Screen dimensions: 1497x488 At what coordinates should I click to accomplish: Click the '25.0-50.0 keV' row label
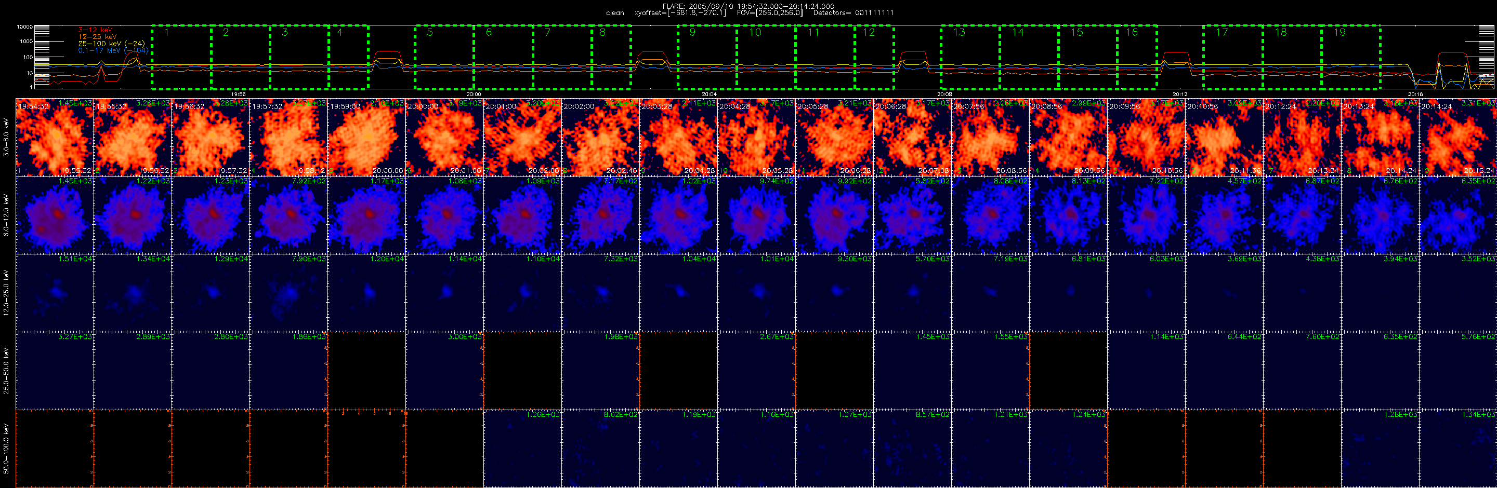[x=6, y=371]
